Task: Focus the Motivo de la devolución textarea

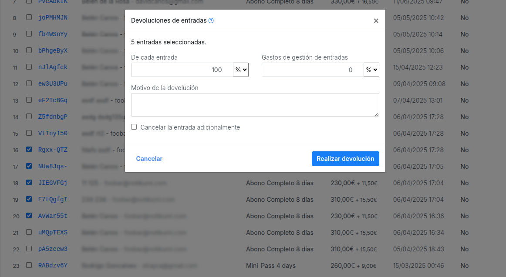Action: coord(255,105)
